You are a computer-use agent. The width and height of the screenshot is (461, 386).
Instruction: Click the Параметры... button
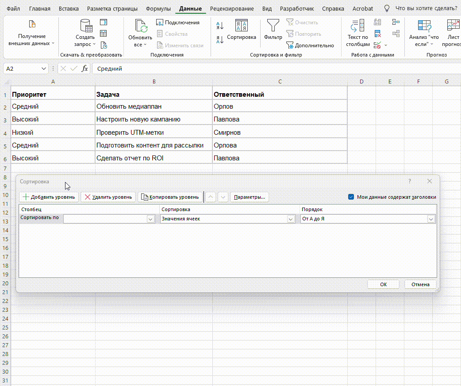point(250,197)
